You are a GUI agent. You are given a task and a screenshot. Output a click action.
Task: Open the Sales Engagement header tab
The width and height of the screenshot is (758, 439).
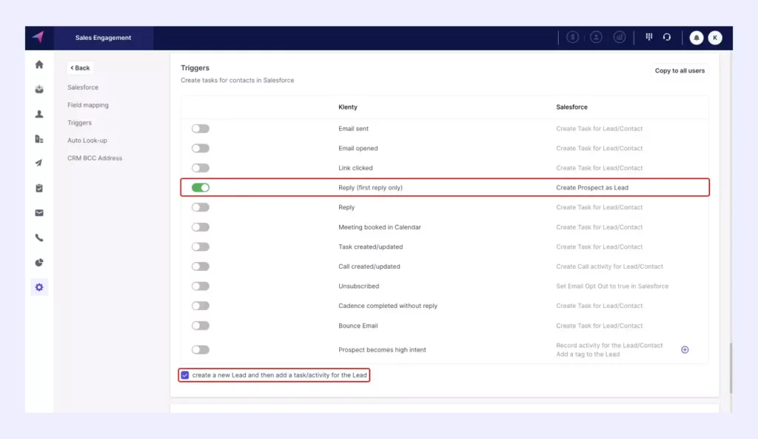click(103, 38)
